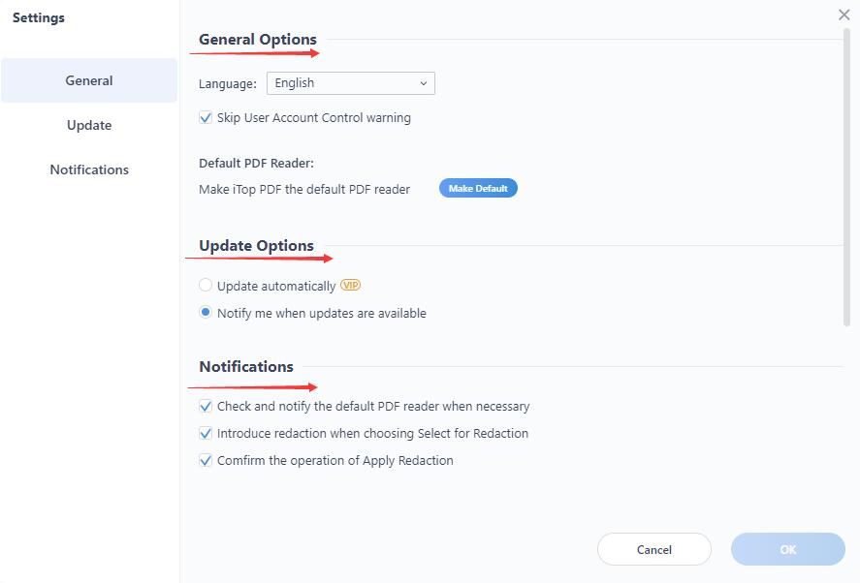Screen dimensions: 860x583
Task: Confirm settings with the OK button
Action: (x=787, y=550)
